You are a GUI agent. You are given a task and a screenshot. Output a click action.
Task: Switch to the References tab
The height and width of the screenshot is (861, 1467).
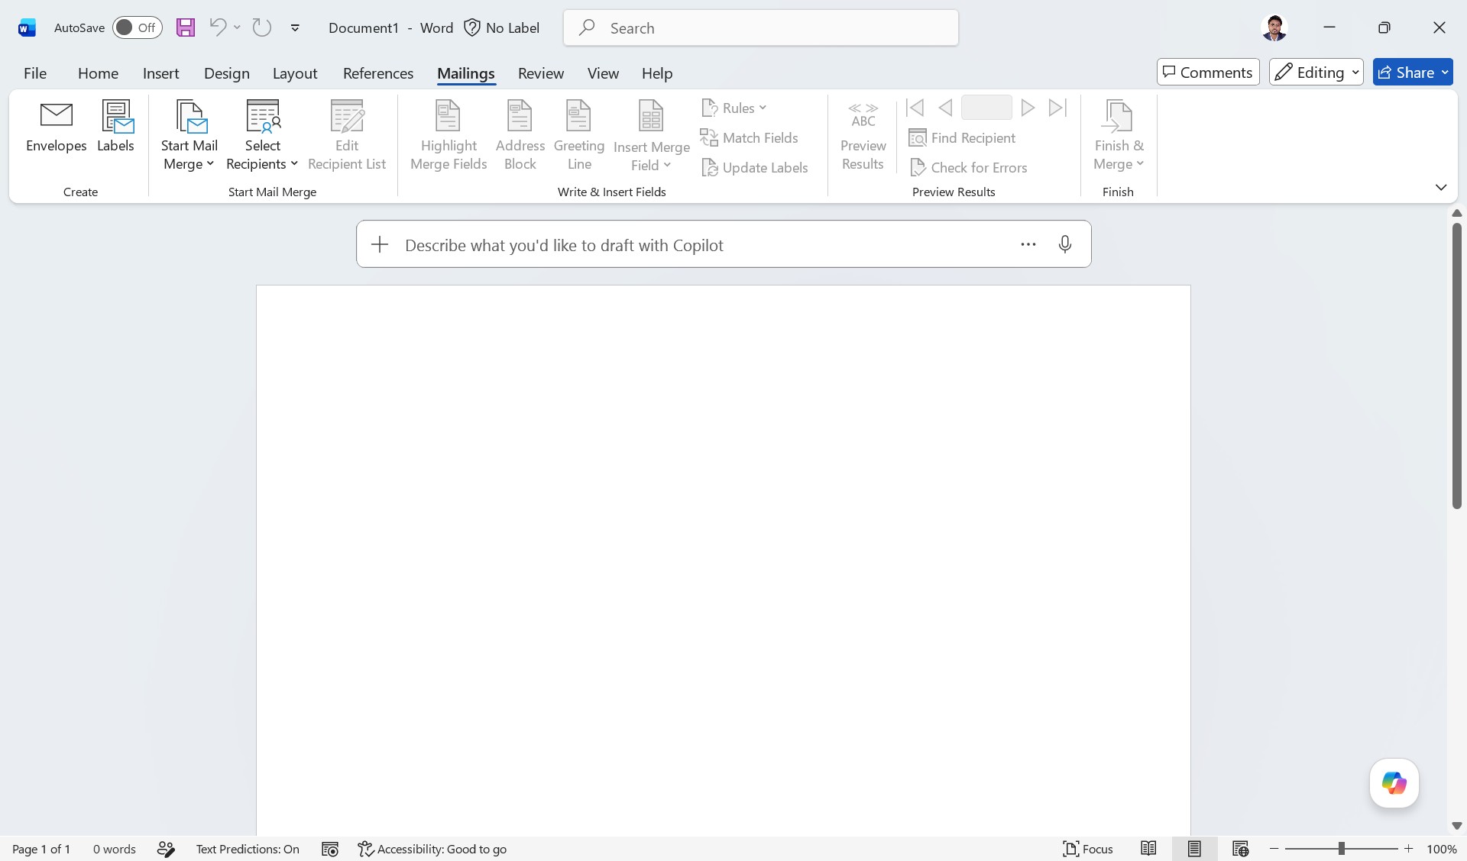coord(378,73)
